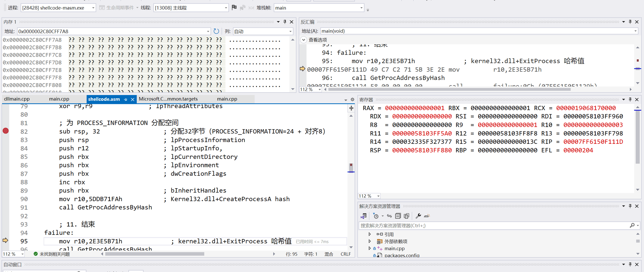Pin the Memory 1 panel

point(285,22)
